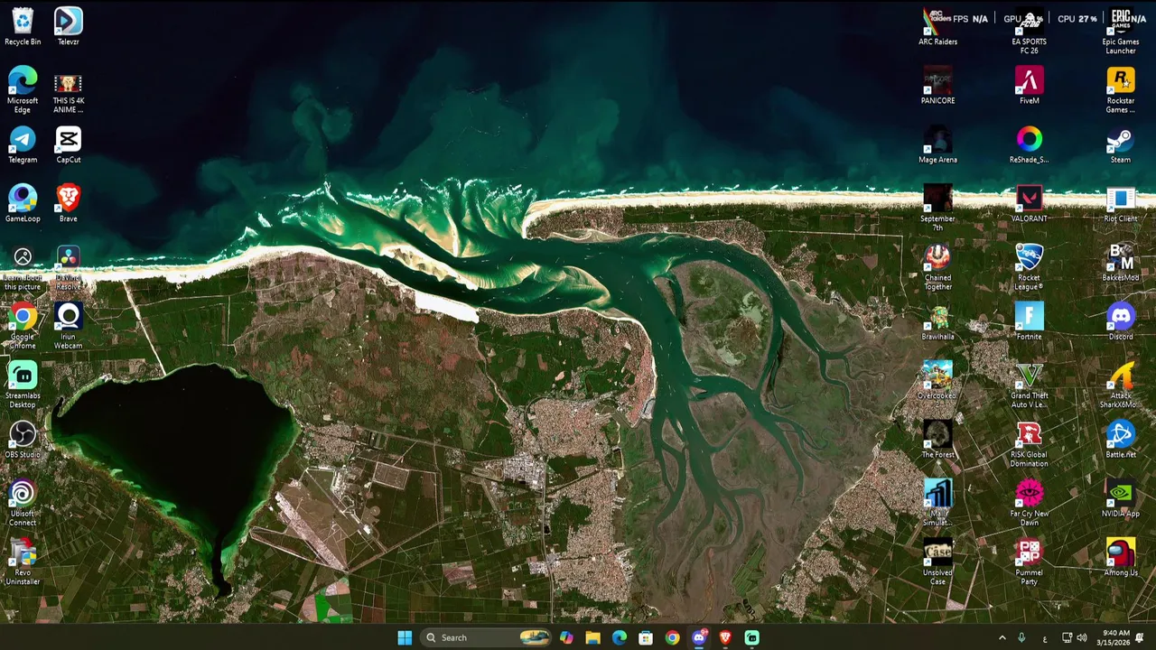Switch to Brave in the taskbar

pyautogui.click(x=725, y=637)
